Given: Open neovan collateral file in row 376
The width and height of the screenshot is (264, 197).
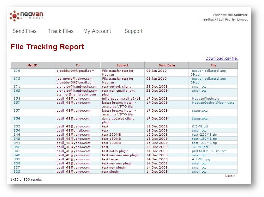Looking at the screenshot, I should pyautogui.click(x=208, y=72).
